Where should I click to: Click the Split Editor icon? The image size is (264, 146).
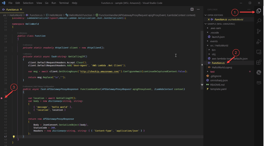192,9
